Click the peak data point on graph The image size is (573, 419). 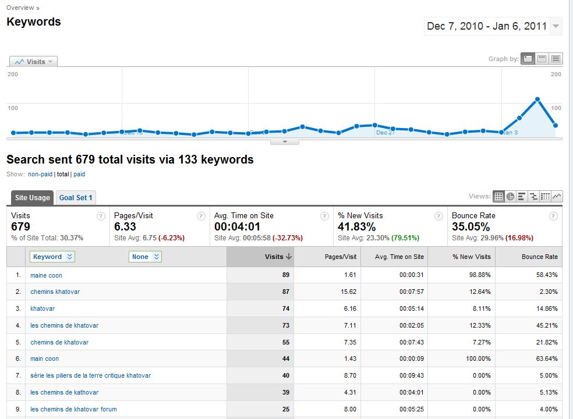tap(537, 100)
